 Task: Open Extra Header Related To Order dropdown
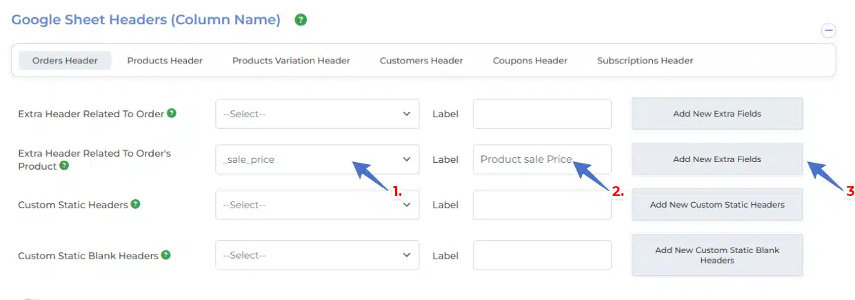tap(317, 114)
